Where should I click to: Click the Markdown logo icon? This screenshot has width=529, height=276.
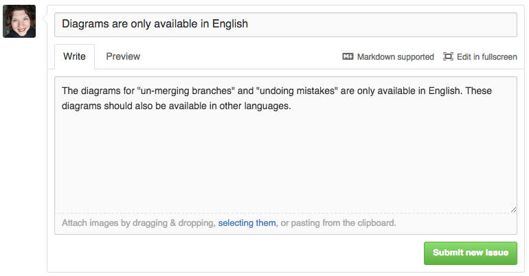tap(348, 57)
